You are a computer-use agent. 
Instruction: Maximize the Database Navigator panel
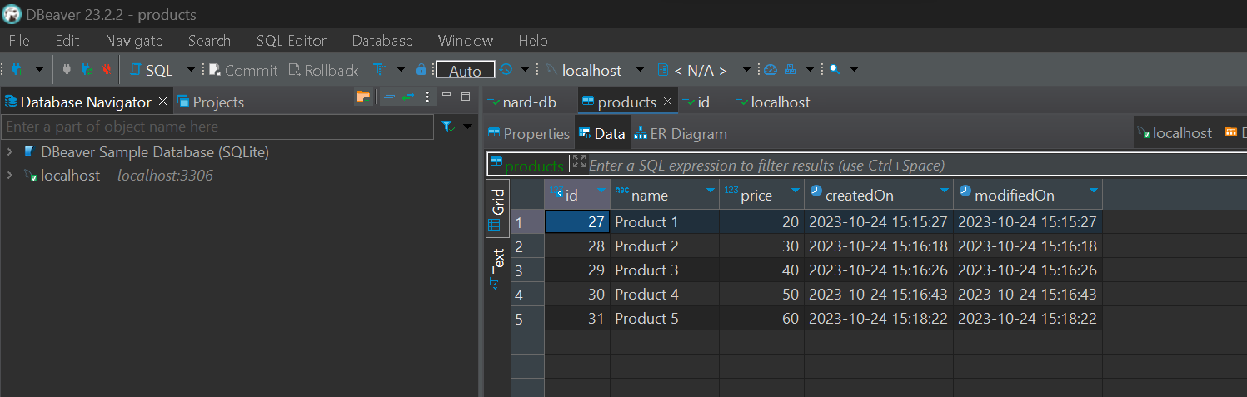[x=466, y=97]
